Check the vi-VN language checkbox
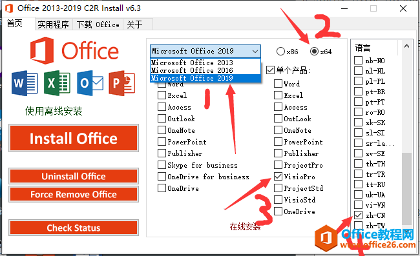The height and width of the screenshot is (256, 420). coord(358,204)
